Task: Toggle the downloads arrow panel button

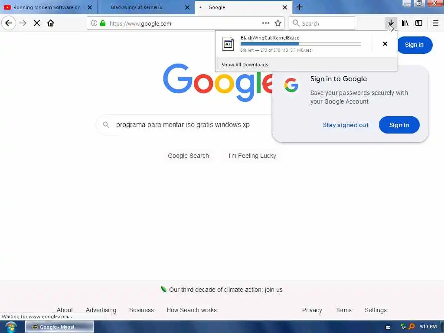Action: click(x=391, y=23)
